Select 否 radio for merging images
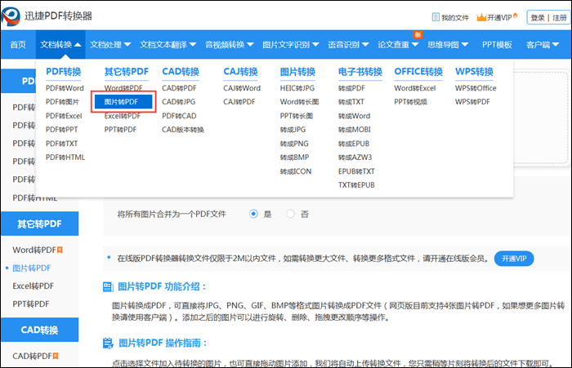The width and height of the screenshot is (572, 368). tap(290, 214)
